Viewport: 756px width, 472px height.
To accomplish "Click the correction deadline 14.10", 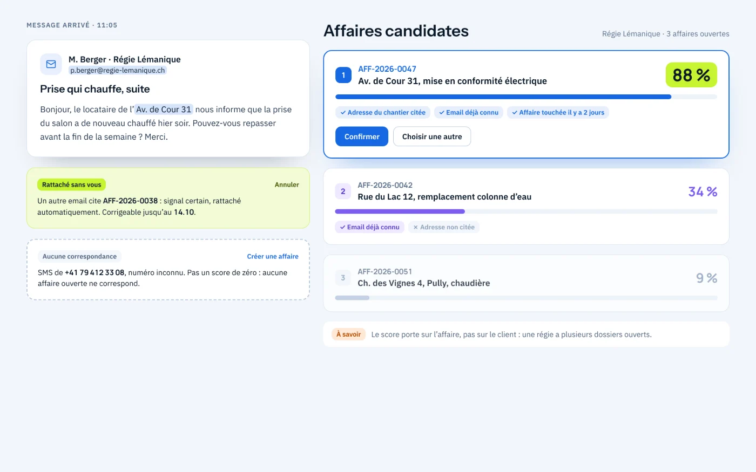I will point(184,212).
